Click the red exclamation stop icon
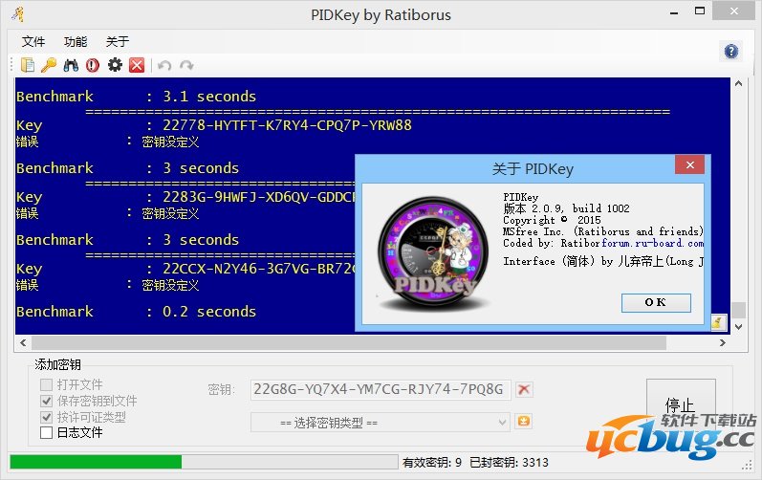Viewport: 762px width, 480px height. coord(93,65)
